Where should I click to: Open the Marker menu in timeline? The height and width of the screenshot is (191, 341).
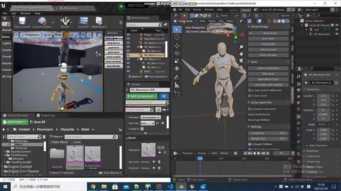click(224, 153)
